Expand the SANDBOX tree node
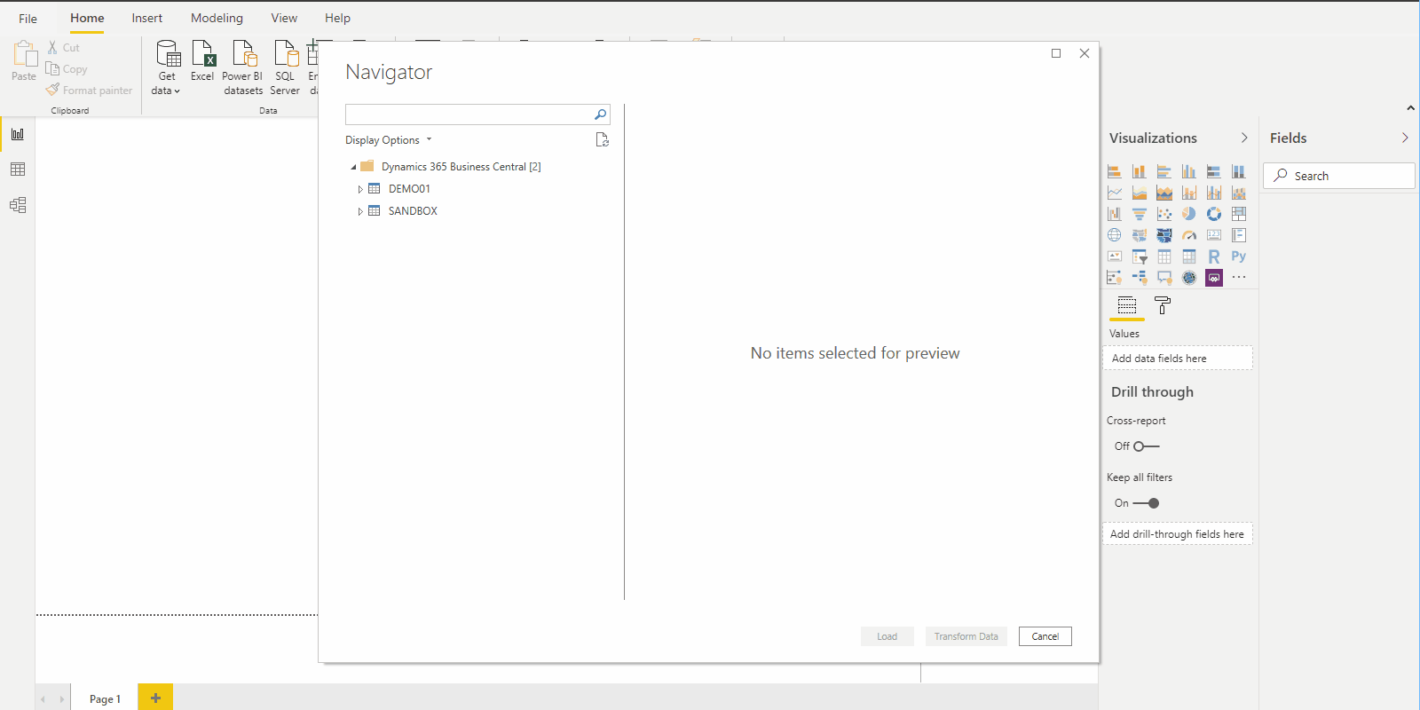 [359, 211]
